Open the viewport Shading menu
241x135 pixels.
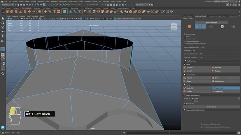[x=15, y=16]
